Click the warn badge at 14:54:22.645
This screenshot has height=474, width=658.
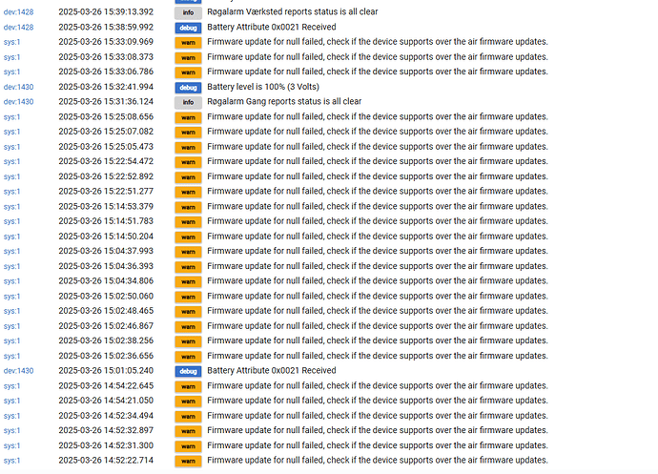(188, 386)
